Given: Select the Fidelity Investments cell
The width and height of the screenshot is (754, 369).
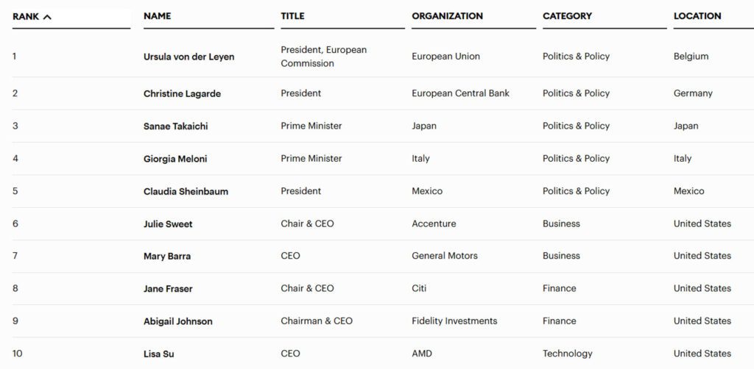Looking at the screenshot, I should (454, 321).
